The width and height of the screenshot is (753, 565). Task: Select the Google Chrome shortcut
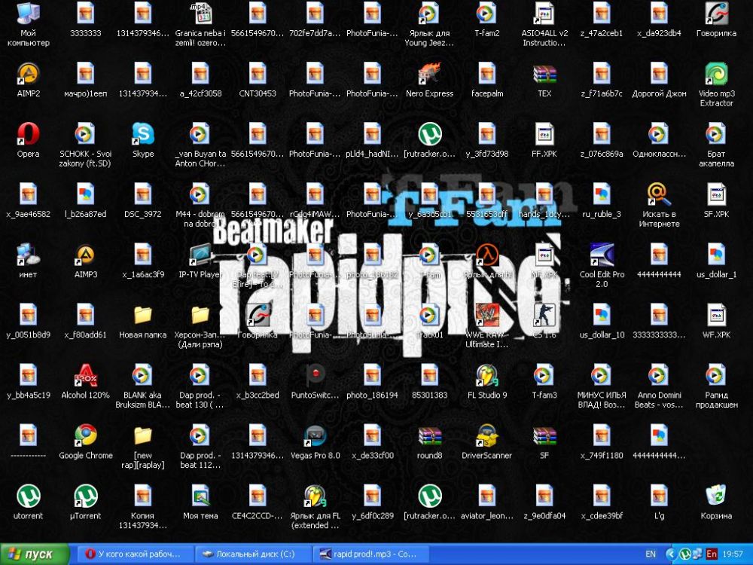(x=86, y=435)
